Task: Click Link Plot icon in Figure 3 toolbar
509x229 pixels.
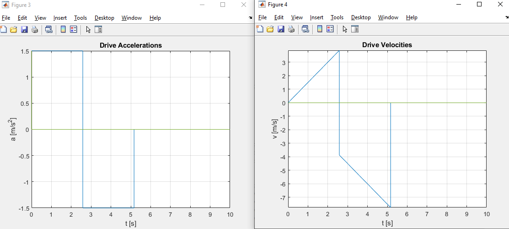Action: pyautogui.click(x=48, y=30)
